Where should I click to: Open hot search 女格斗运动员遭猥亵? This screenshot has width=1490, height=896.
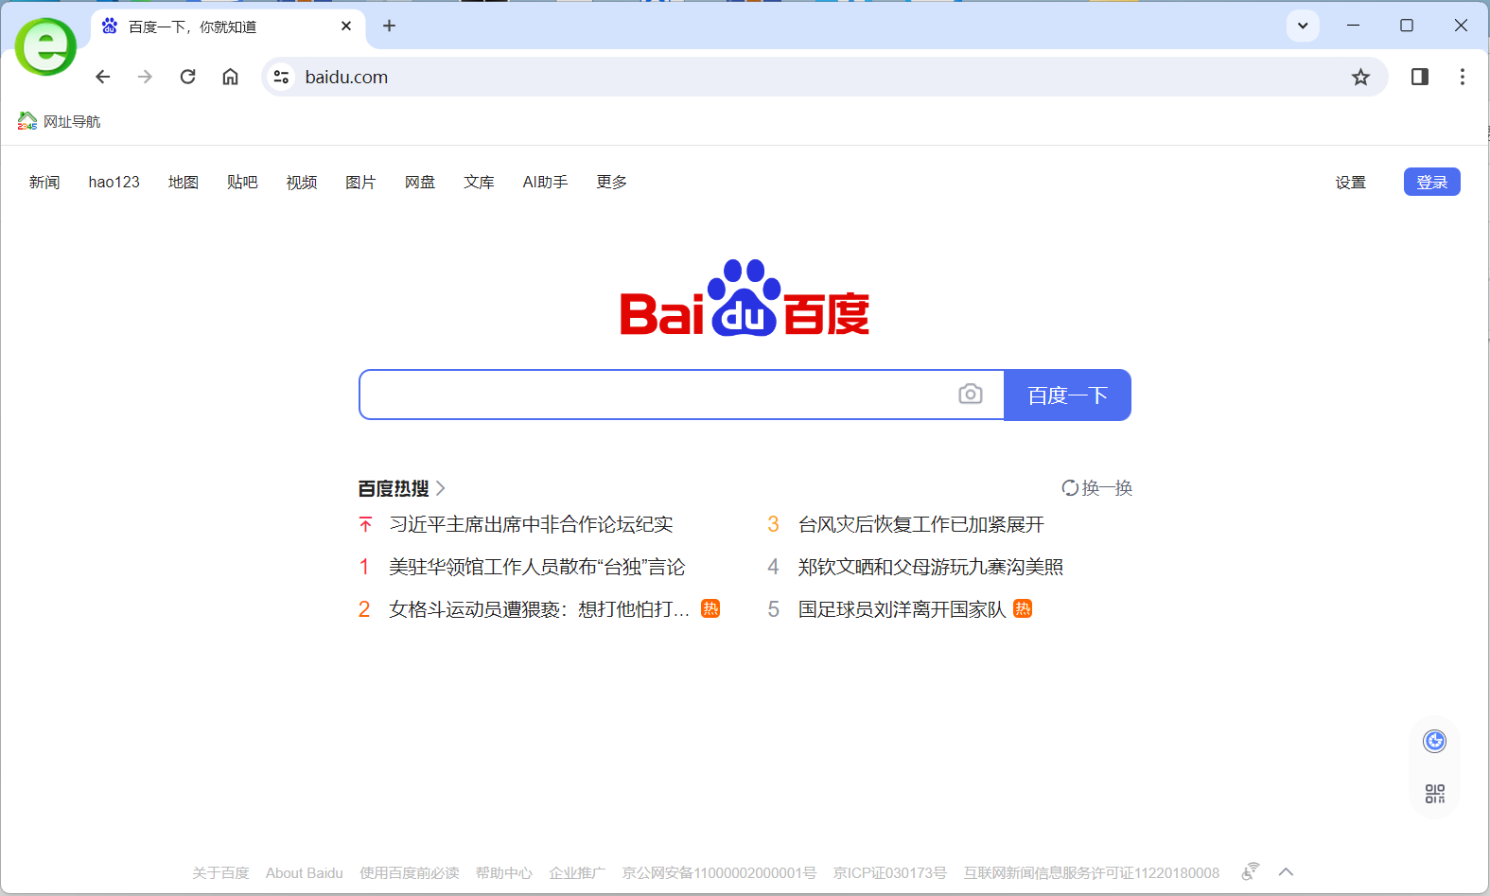coord(539,609)
